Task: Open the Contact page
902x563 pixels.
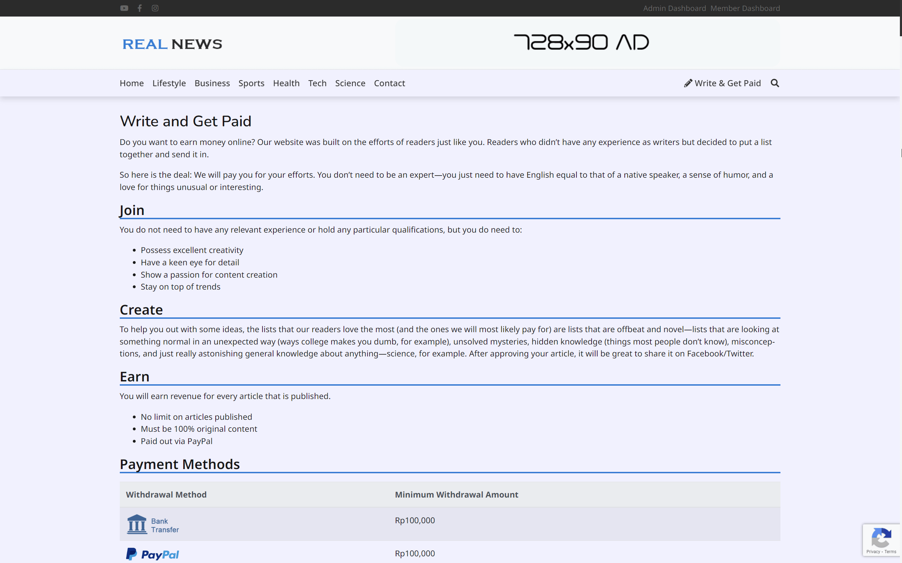Action: click(x=389, y=83)
